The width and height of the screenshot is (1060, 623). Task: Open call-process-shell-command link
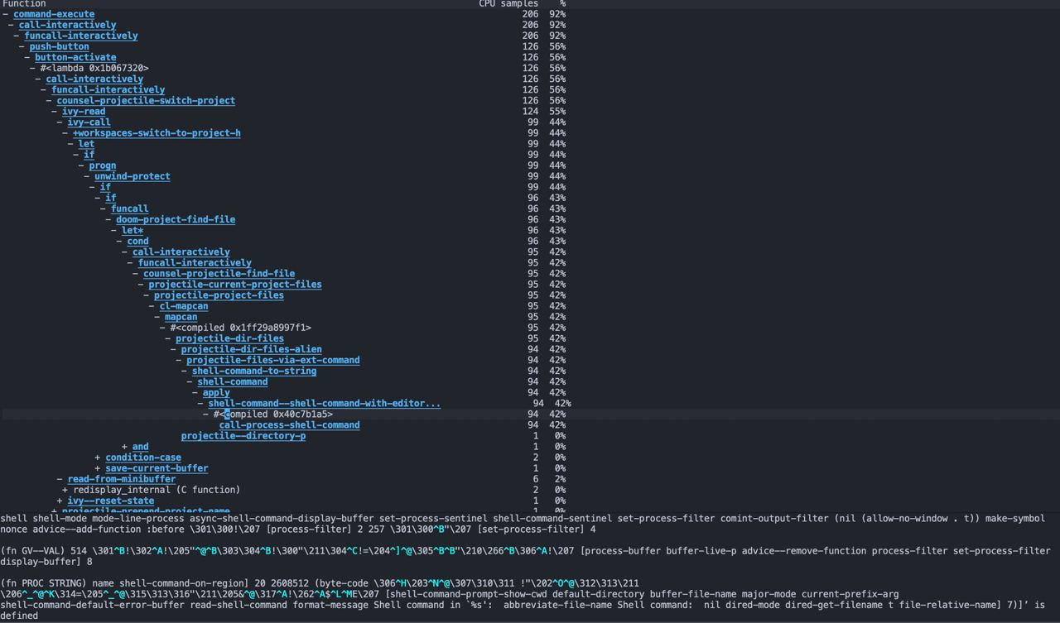coord(289,424)
